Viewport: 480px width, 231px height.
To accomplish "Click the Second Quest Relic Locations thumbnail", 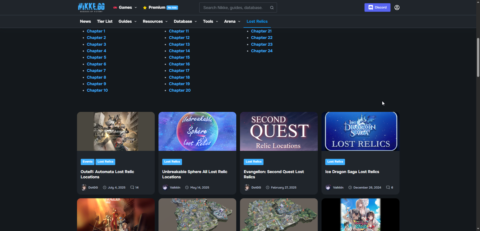I will 279,131.
